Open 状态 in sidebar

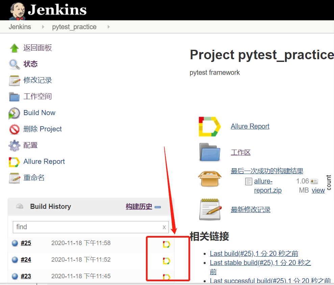(x=30, y=64)
